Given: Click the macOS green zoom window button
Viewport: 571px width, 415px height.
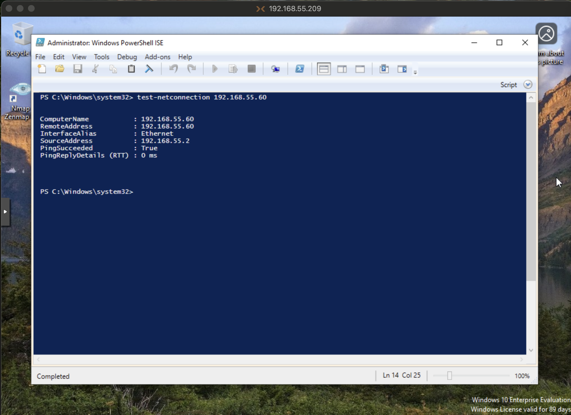Looking at the screenshot, I should [31, 8].
